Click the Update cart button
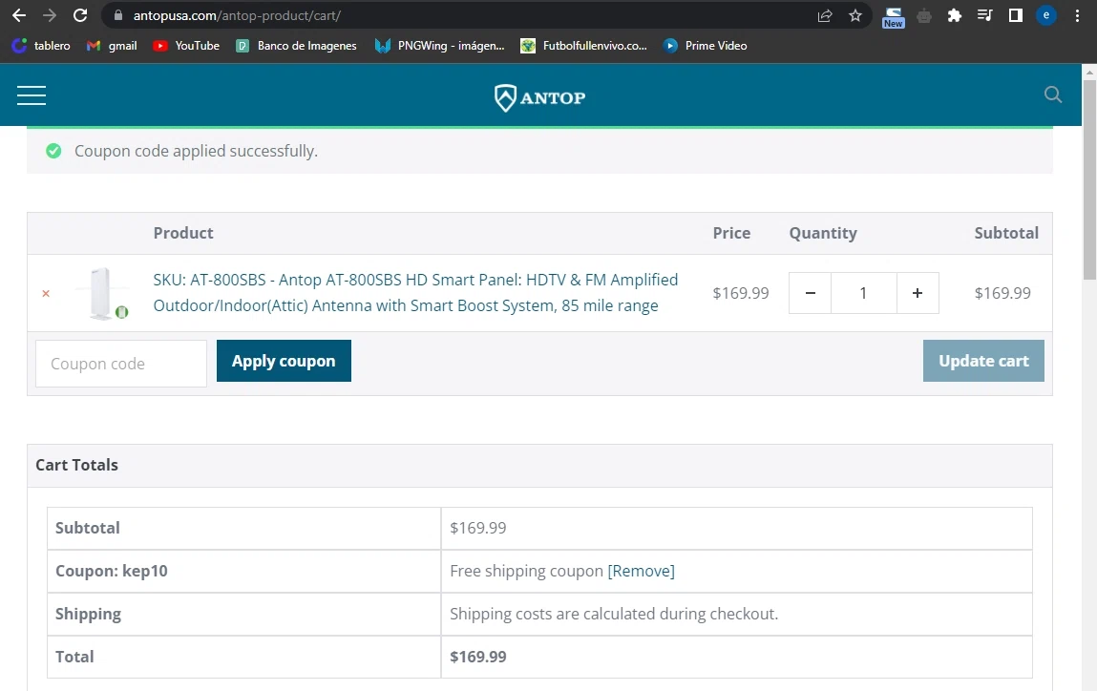The image size is (1097, 691). click(x=983, y=361)
